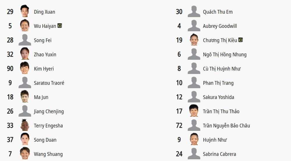Open Ngô Thị Hồng Nhung's profile
291x161 pixels.
pyautogui.click(x=225, y=55)
